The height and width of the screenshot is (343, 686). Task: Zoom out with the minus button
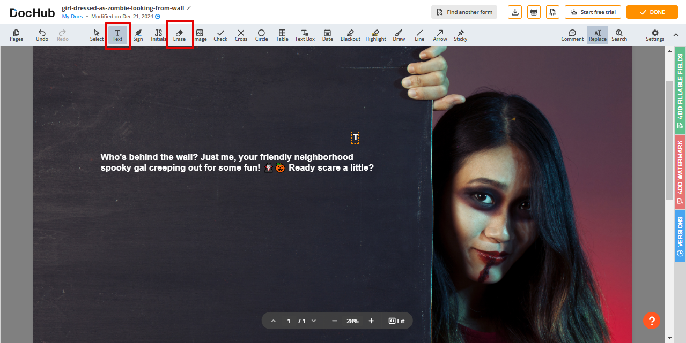pos(335,321)
